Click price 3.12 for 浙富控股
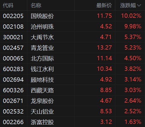 pyautogui.click(x=106, y=122)
